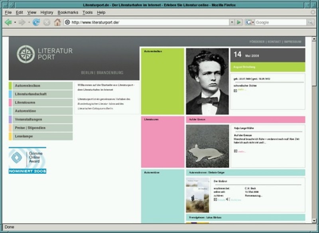
Task: Open the View menu
Action: coord(32,12)
